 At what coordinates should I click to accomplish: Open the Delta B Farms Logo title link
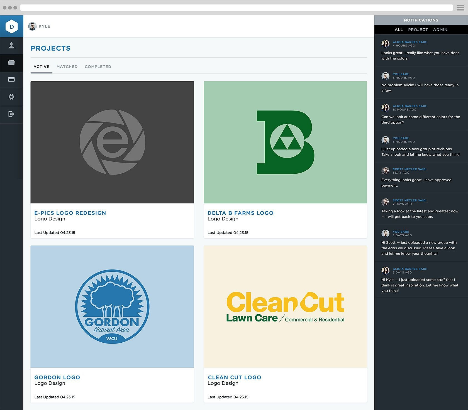click(x=240, y=213)
